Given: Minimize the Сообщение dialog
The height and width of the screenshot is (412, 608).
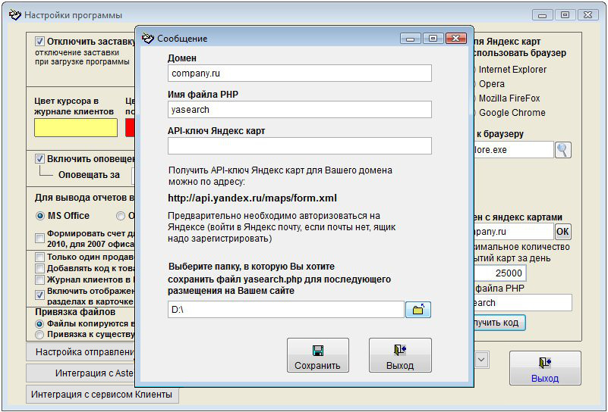Looking at the screenshot, I should (x=411, y=39).
